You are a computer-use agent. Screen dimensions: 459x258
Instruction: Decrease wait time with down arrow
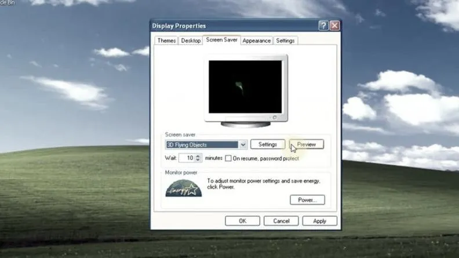click(x=198, y=160)
